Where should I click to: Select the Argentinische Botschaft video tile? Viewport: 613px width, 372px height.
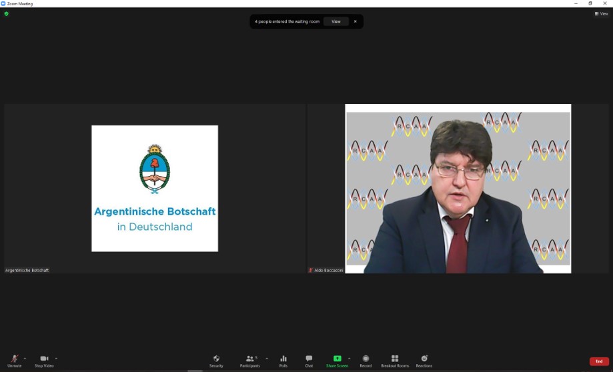coord(155,189)
